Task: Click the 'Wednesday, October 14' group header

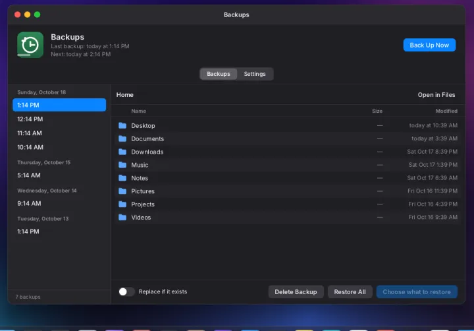Action: click(47, 191)
